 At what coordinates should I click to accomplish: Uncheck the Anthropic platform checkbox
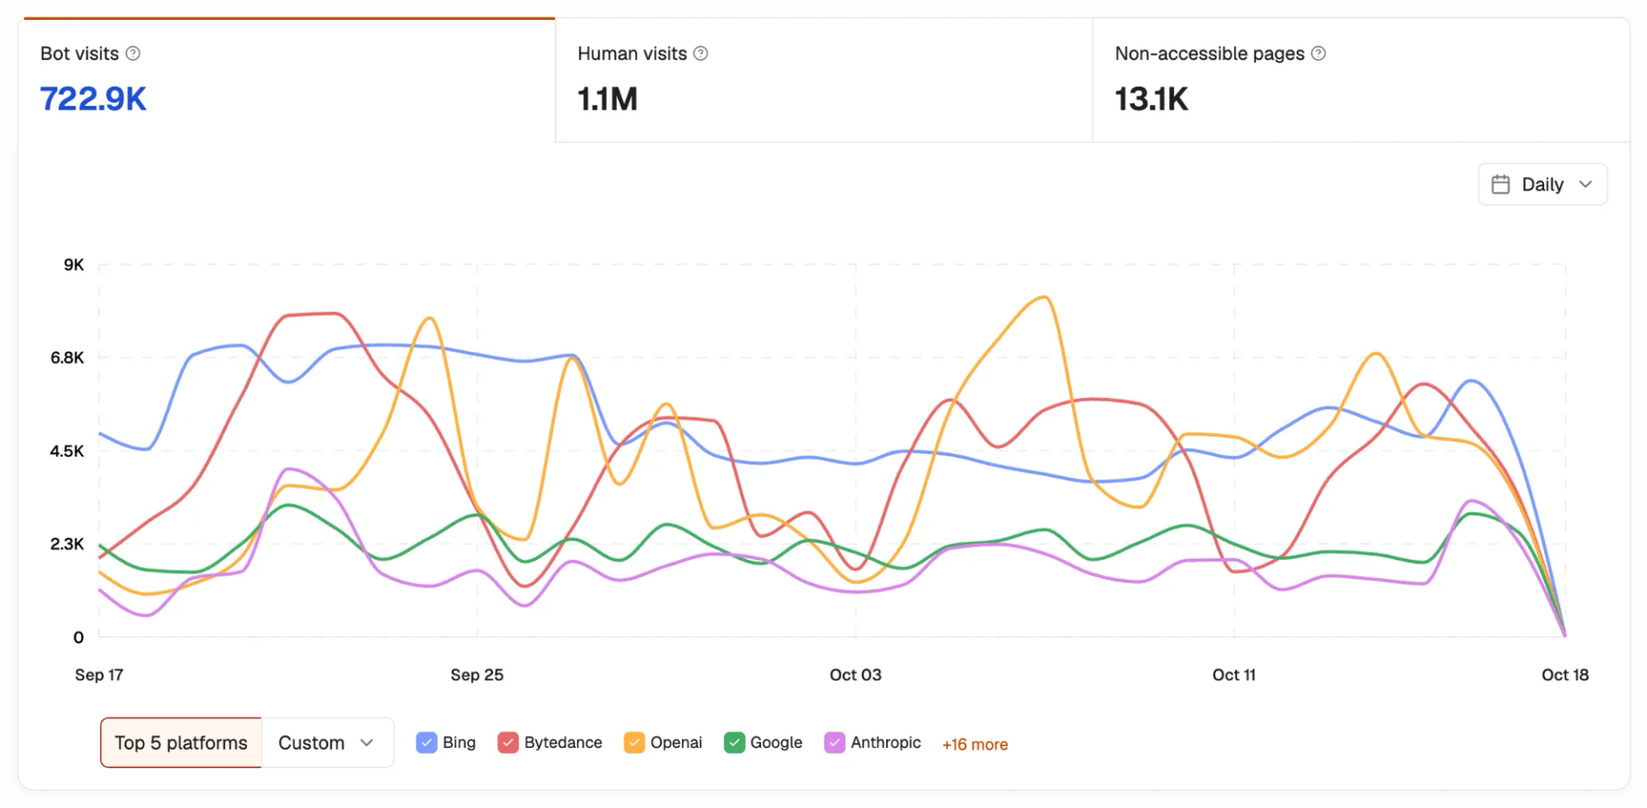[835, 743]
